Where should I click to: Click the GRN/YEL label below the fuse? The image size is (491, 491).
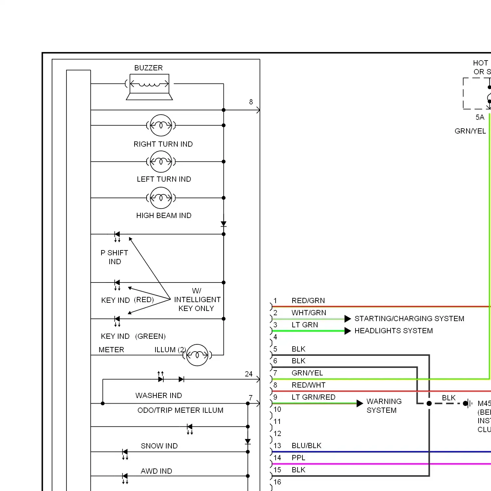pyautogui.click(x=470, y=131)
